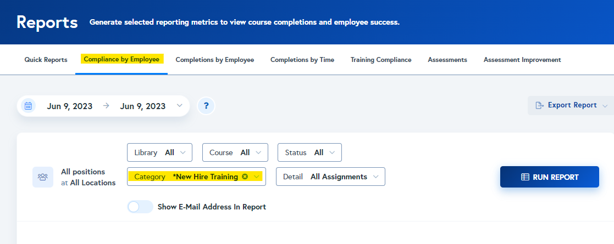Screen dimensions: 614x244
Task: Click the calendar icon beside the date range
Action: coord(29,106)
